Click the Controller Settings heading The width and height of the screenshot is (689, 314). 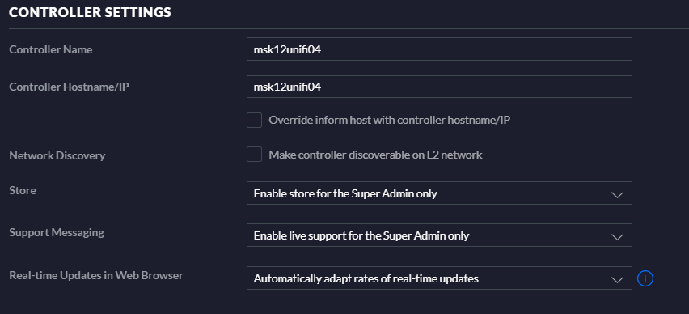[90, 12]
